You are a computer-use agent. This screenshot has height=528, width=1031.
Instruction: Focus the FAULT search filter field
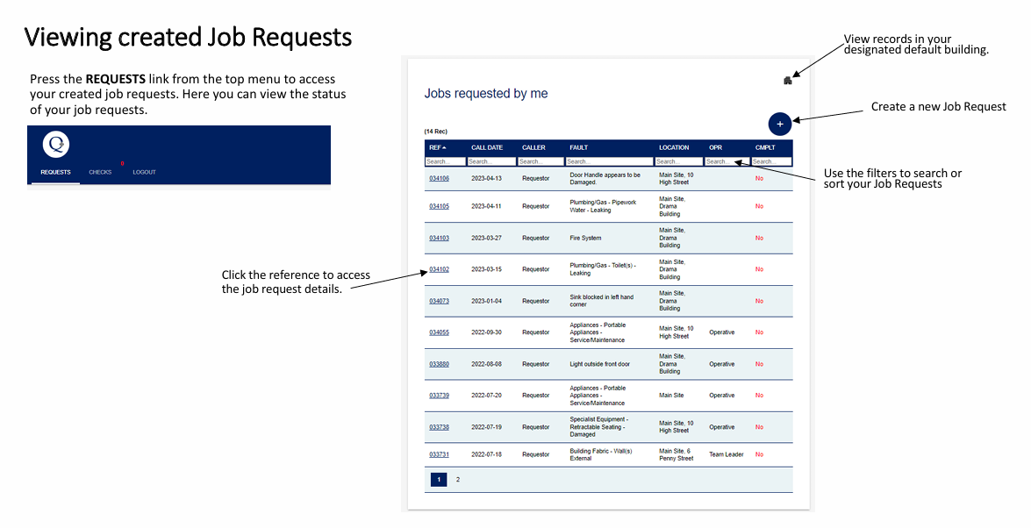609,161
